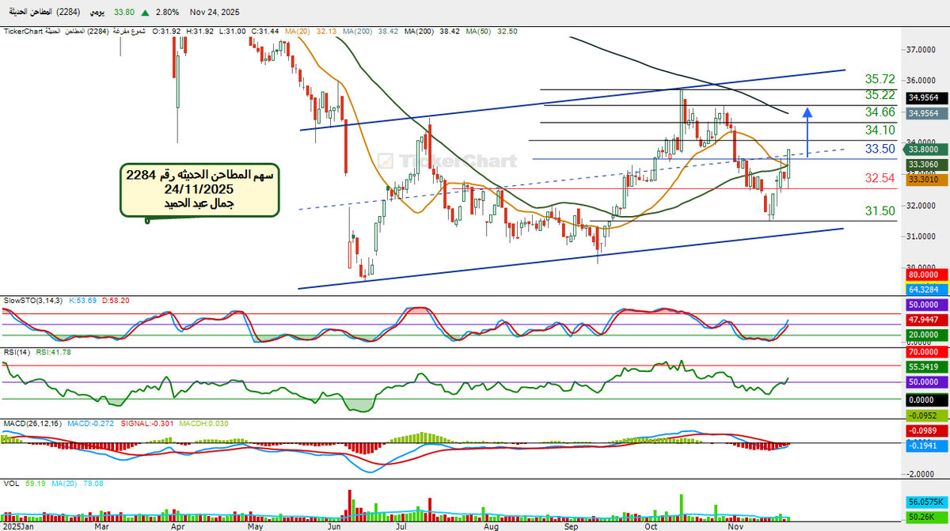Select the orange MA(20) indicator label
Viewport: 950px width, 531px height.
[x=298, y=31]
